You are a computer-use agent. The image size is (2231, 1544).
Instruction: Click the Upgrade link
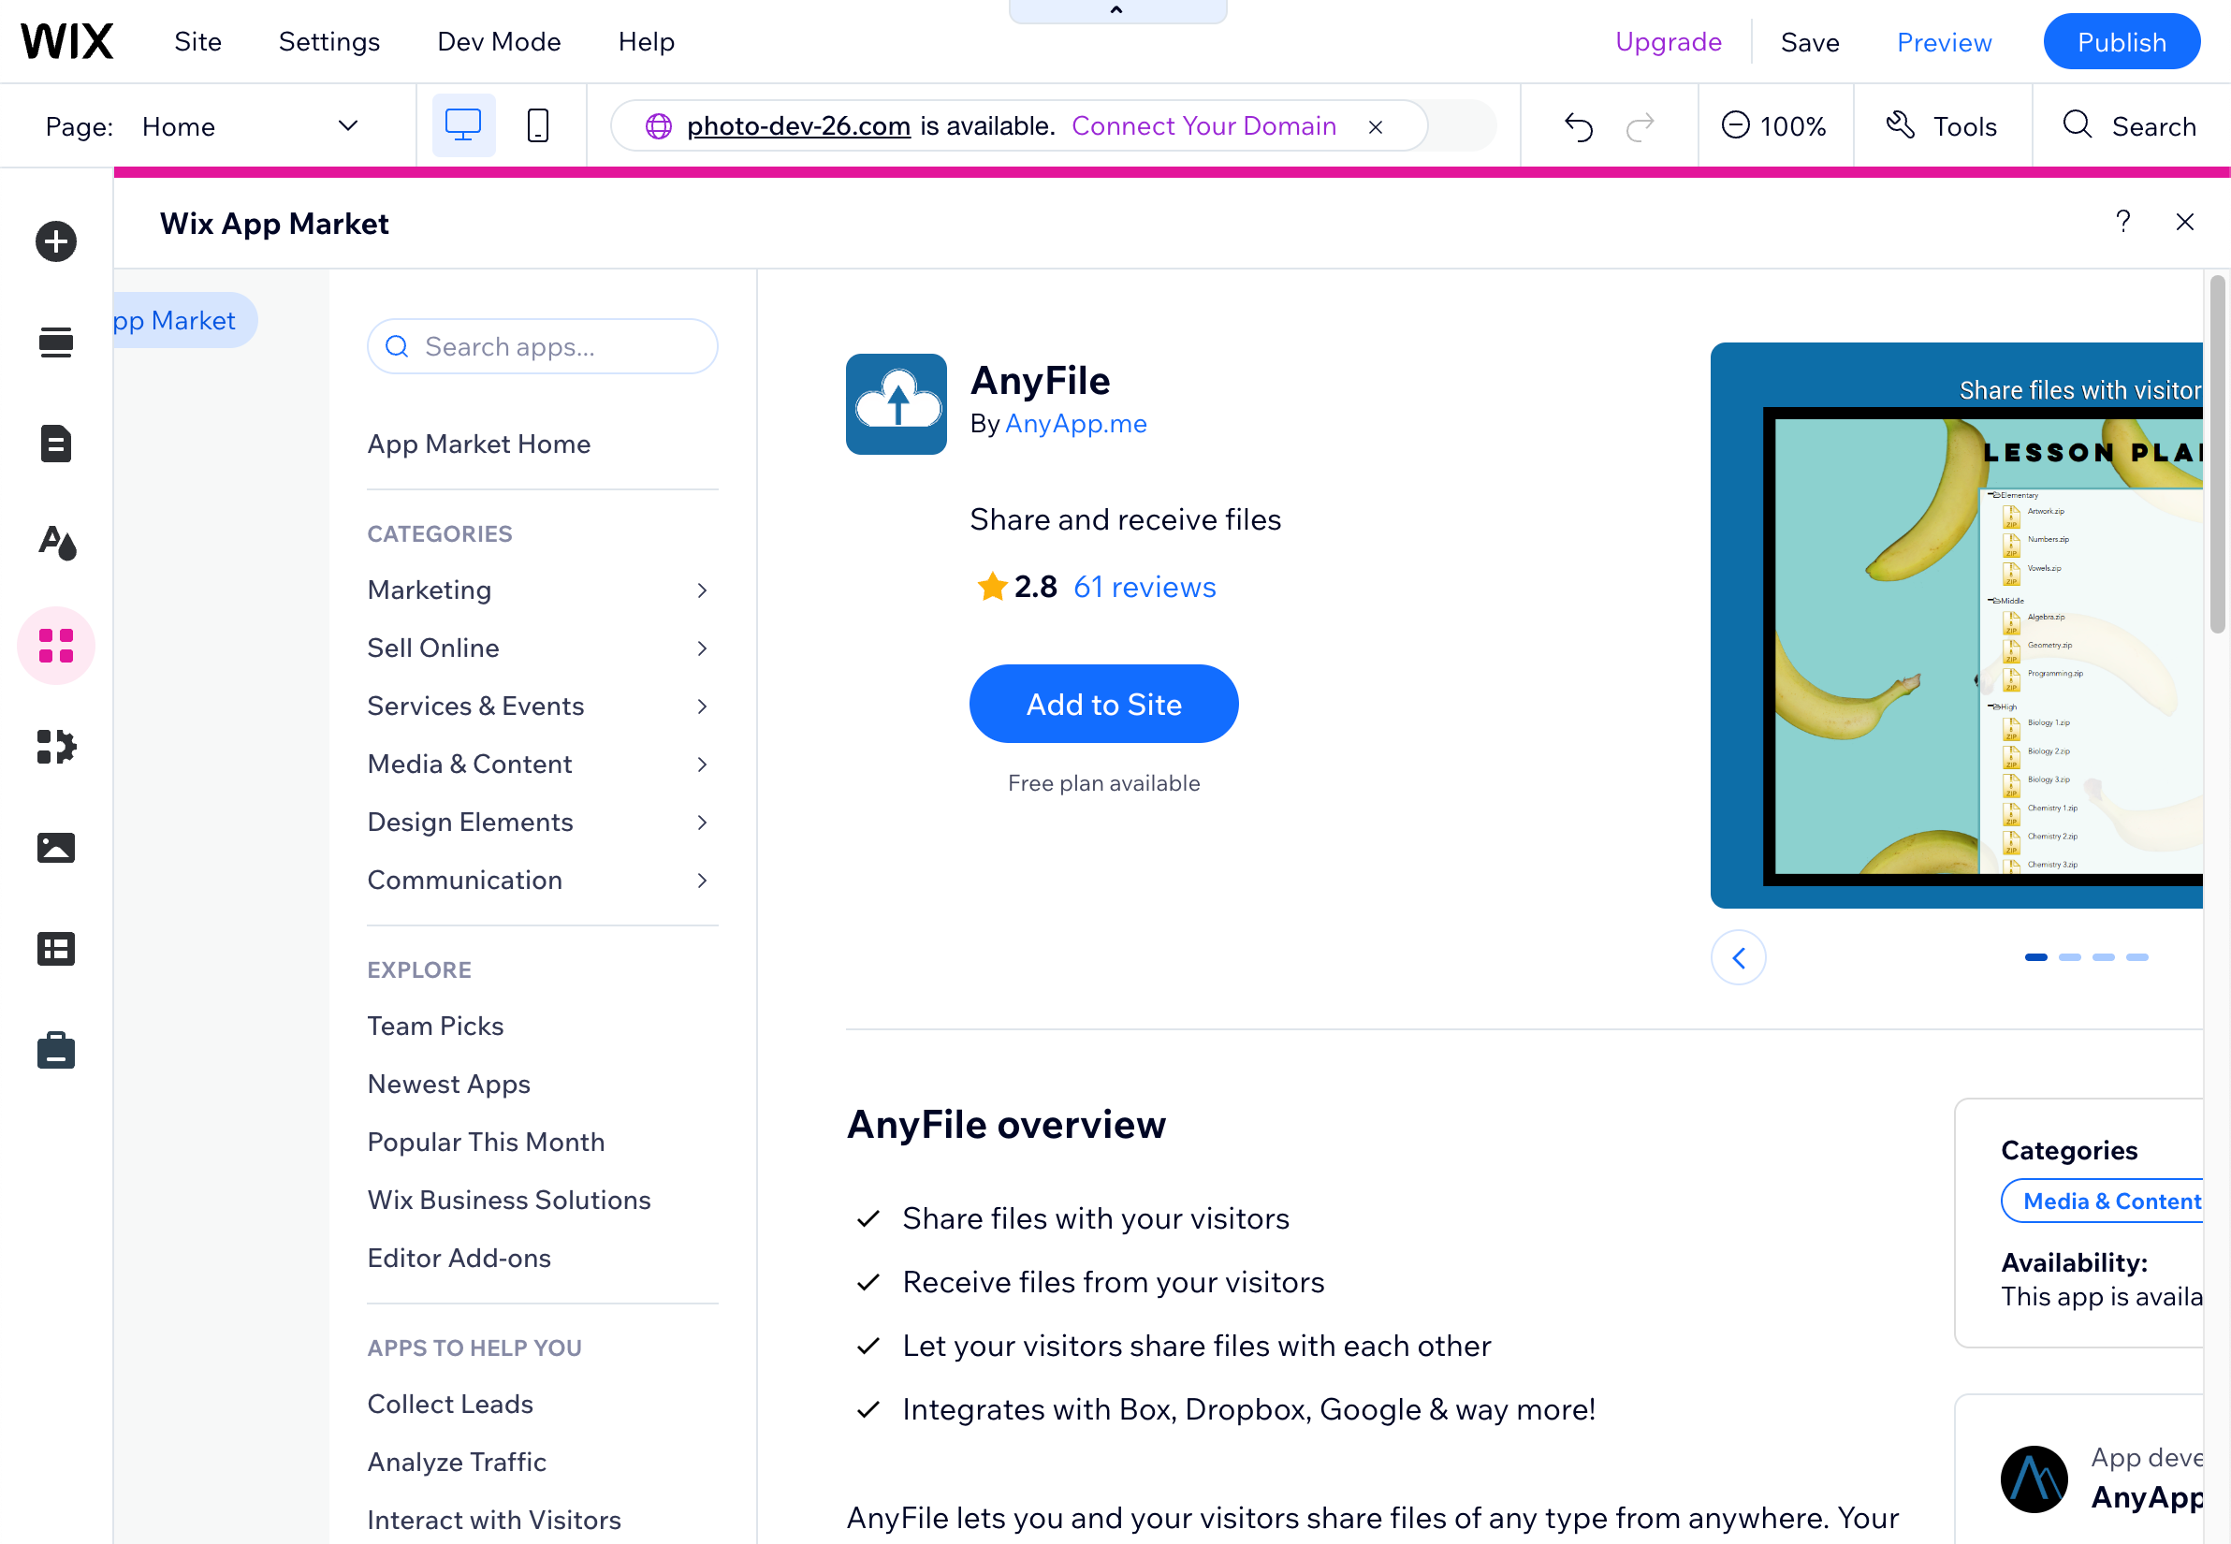click(x=1668, y=41)
